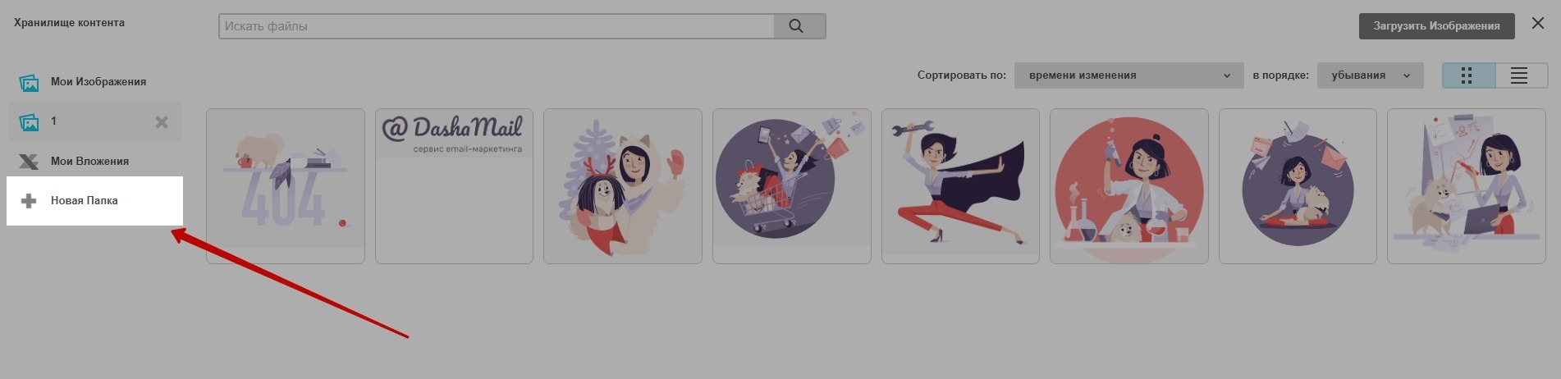
Task: Pick the woman with wrench thumbnail
Action: click(960, 186)
